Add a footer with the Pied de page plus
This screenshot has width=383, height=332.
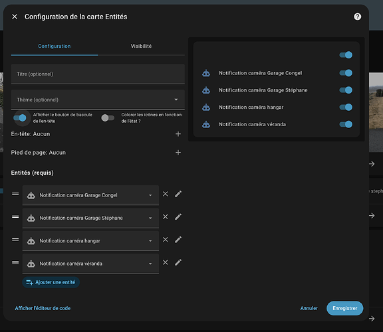coord(178,153)
